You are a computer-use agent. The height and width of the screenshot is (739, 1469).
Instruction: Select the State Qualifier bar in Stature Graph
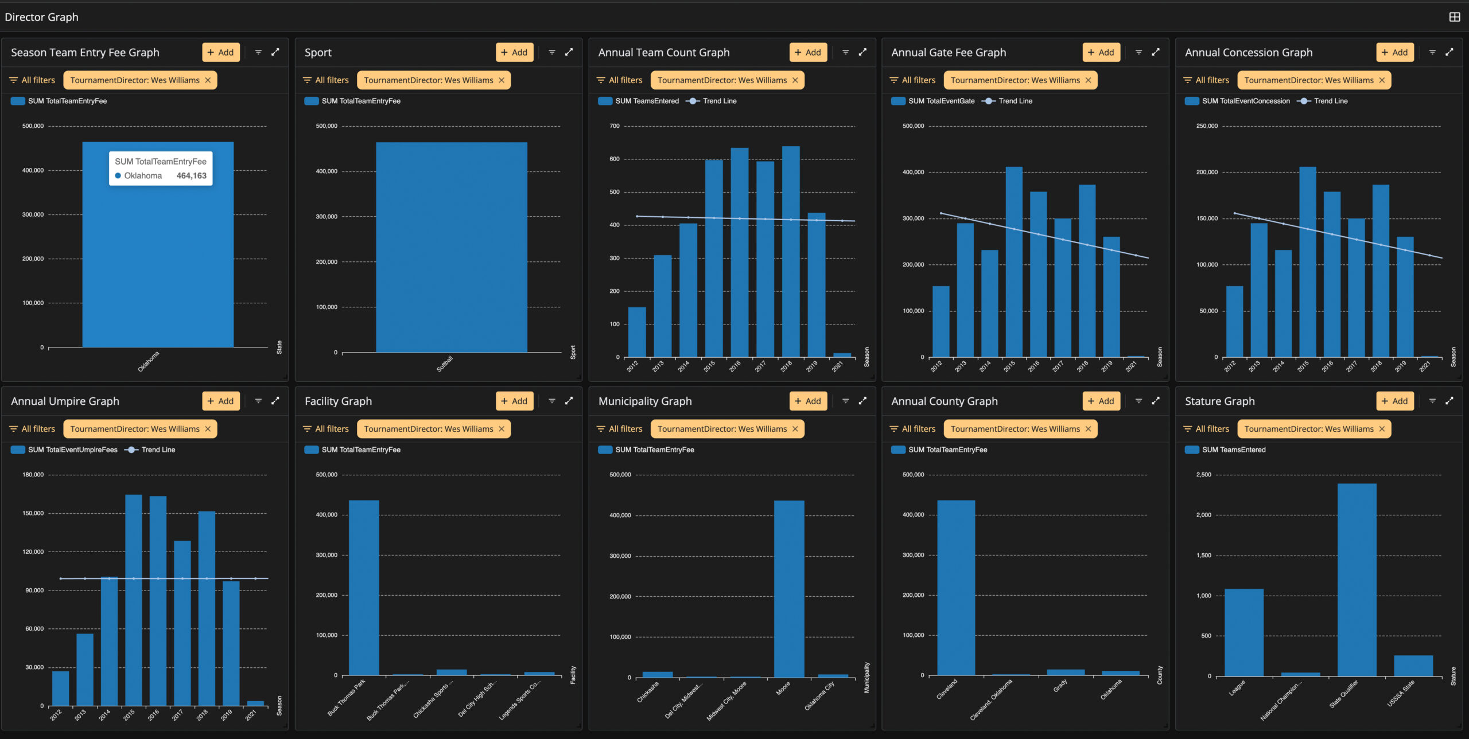click(1357, 580)
